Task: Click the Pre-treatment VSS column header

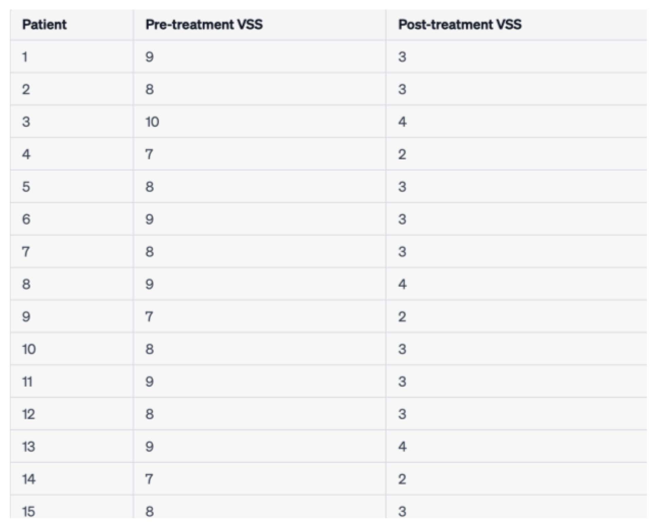Action: (x=204, y=25)
